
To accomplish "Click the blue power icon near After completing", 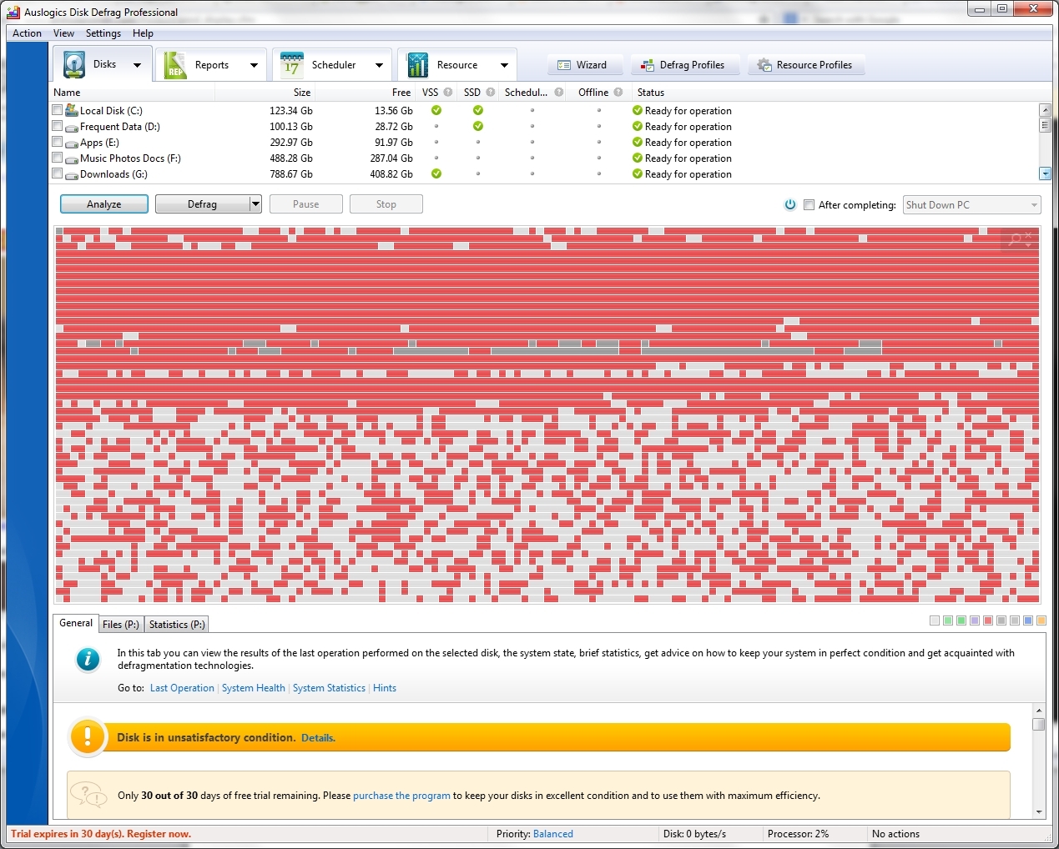I will (790, 204).
